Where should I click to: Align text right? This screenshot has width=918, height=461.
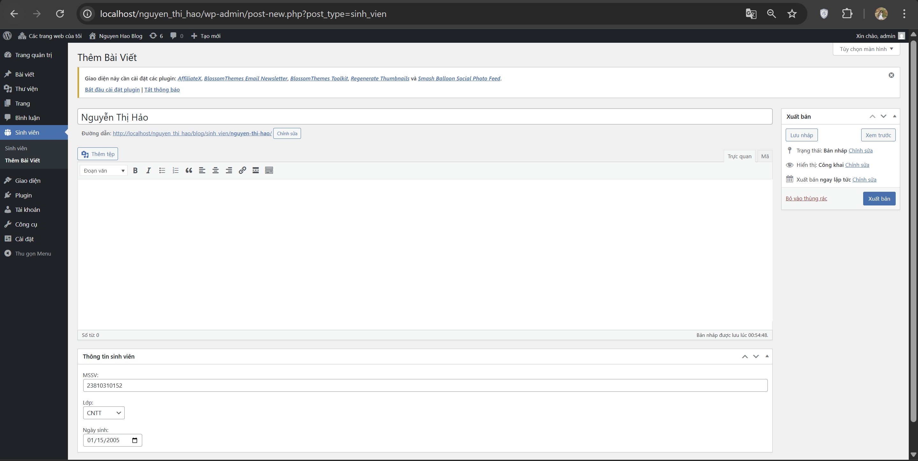[x=229, y=170]
